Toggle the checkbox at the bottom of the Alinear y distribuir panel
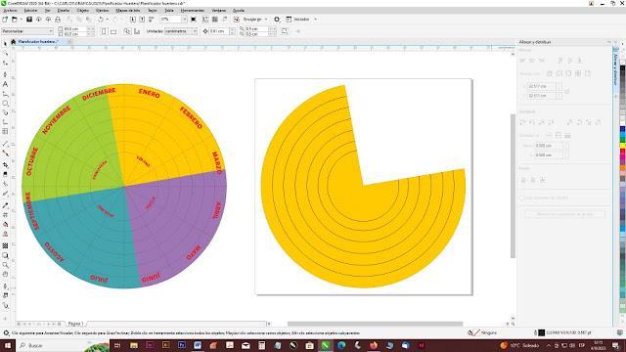 click(x=521, y=198)
